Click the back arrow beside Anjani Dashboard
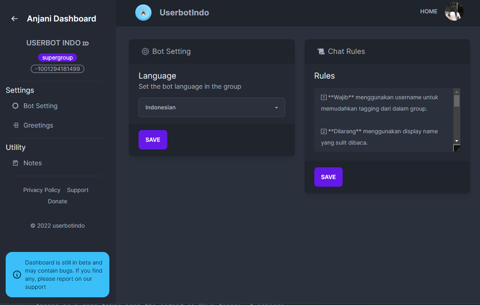 (x=15, y=19)
